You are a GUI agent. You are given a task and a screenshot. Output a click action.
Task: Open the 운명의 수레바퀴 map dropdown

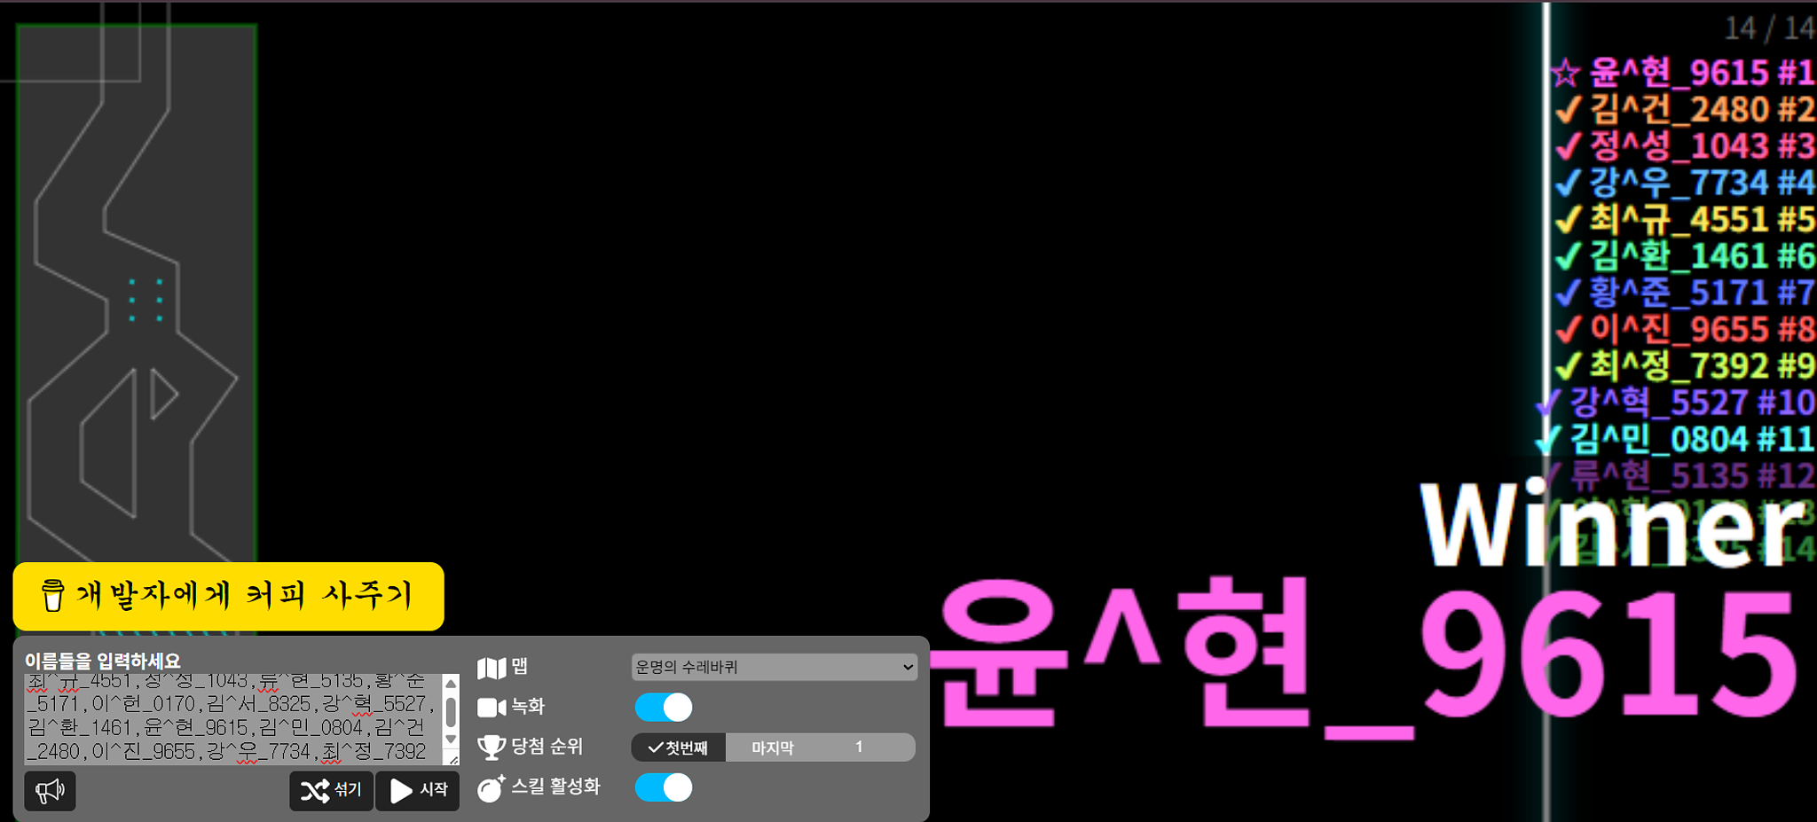[774, 666]
